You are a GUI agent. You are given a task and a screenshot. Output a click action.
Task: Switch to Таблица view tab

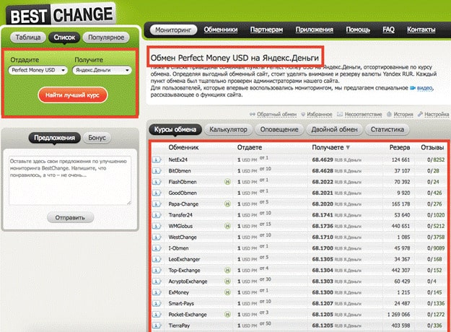[x=28, y=38]
